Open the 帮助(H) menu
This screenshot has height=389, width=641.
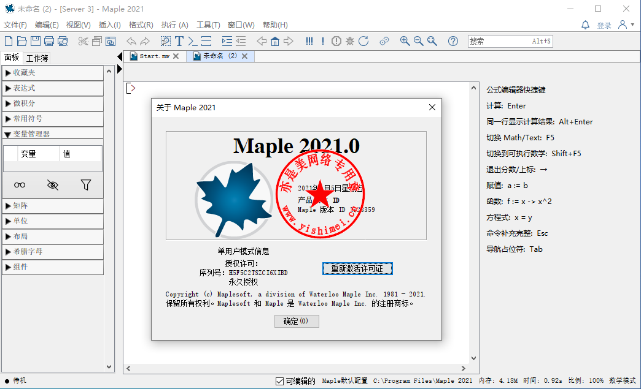click(x=275, y=25)
